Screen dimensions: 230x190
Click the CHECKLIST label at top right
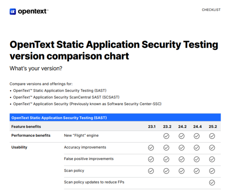[211, 10]
